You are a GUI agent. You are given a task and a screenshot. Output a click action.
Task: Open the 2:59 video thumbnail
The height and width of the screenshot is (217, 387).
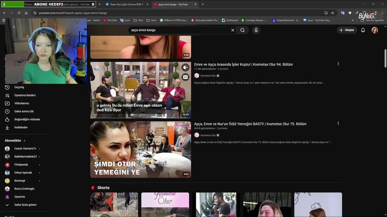pos(141,47)
